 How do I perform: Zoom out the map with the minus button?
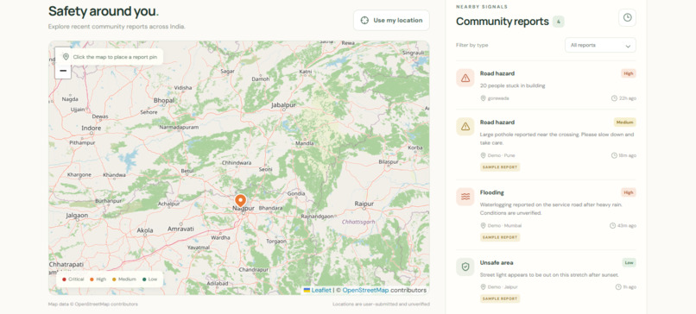click(x=63, y=71)
